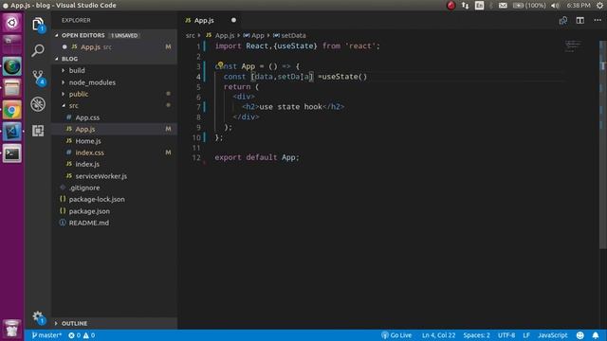Open the Terminal from Ubuntu dock
607x341 pixels.
tap(12, 153)
